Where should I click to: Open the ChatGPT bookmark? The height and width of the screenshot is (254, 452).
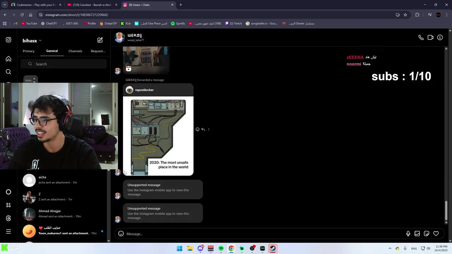49,23
